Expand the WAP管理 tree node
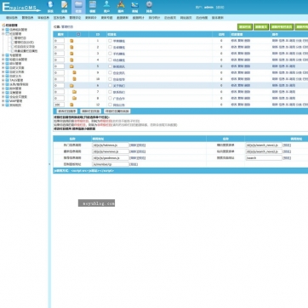 3,101
